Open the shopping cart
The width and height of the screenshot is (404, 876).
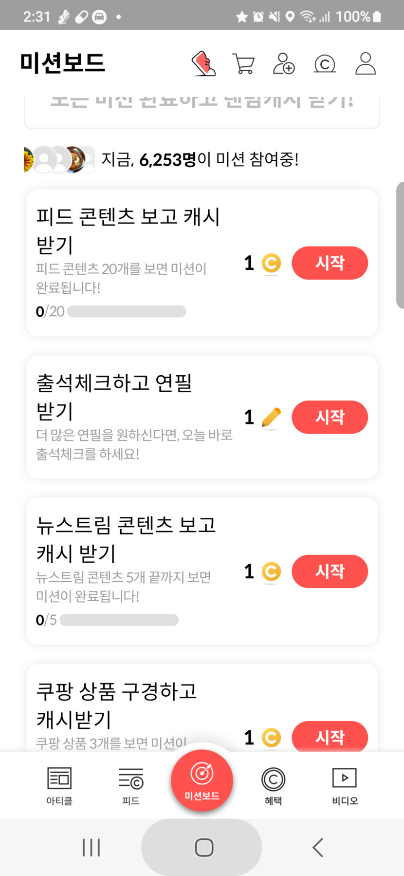(x=243, y=63)
